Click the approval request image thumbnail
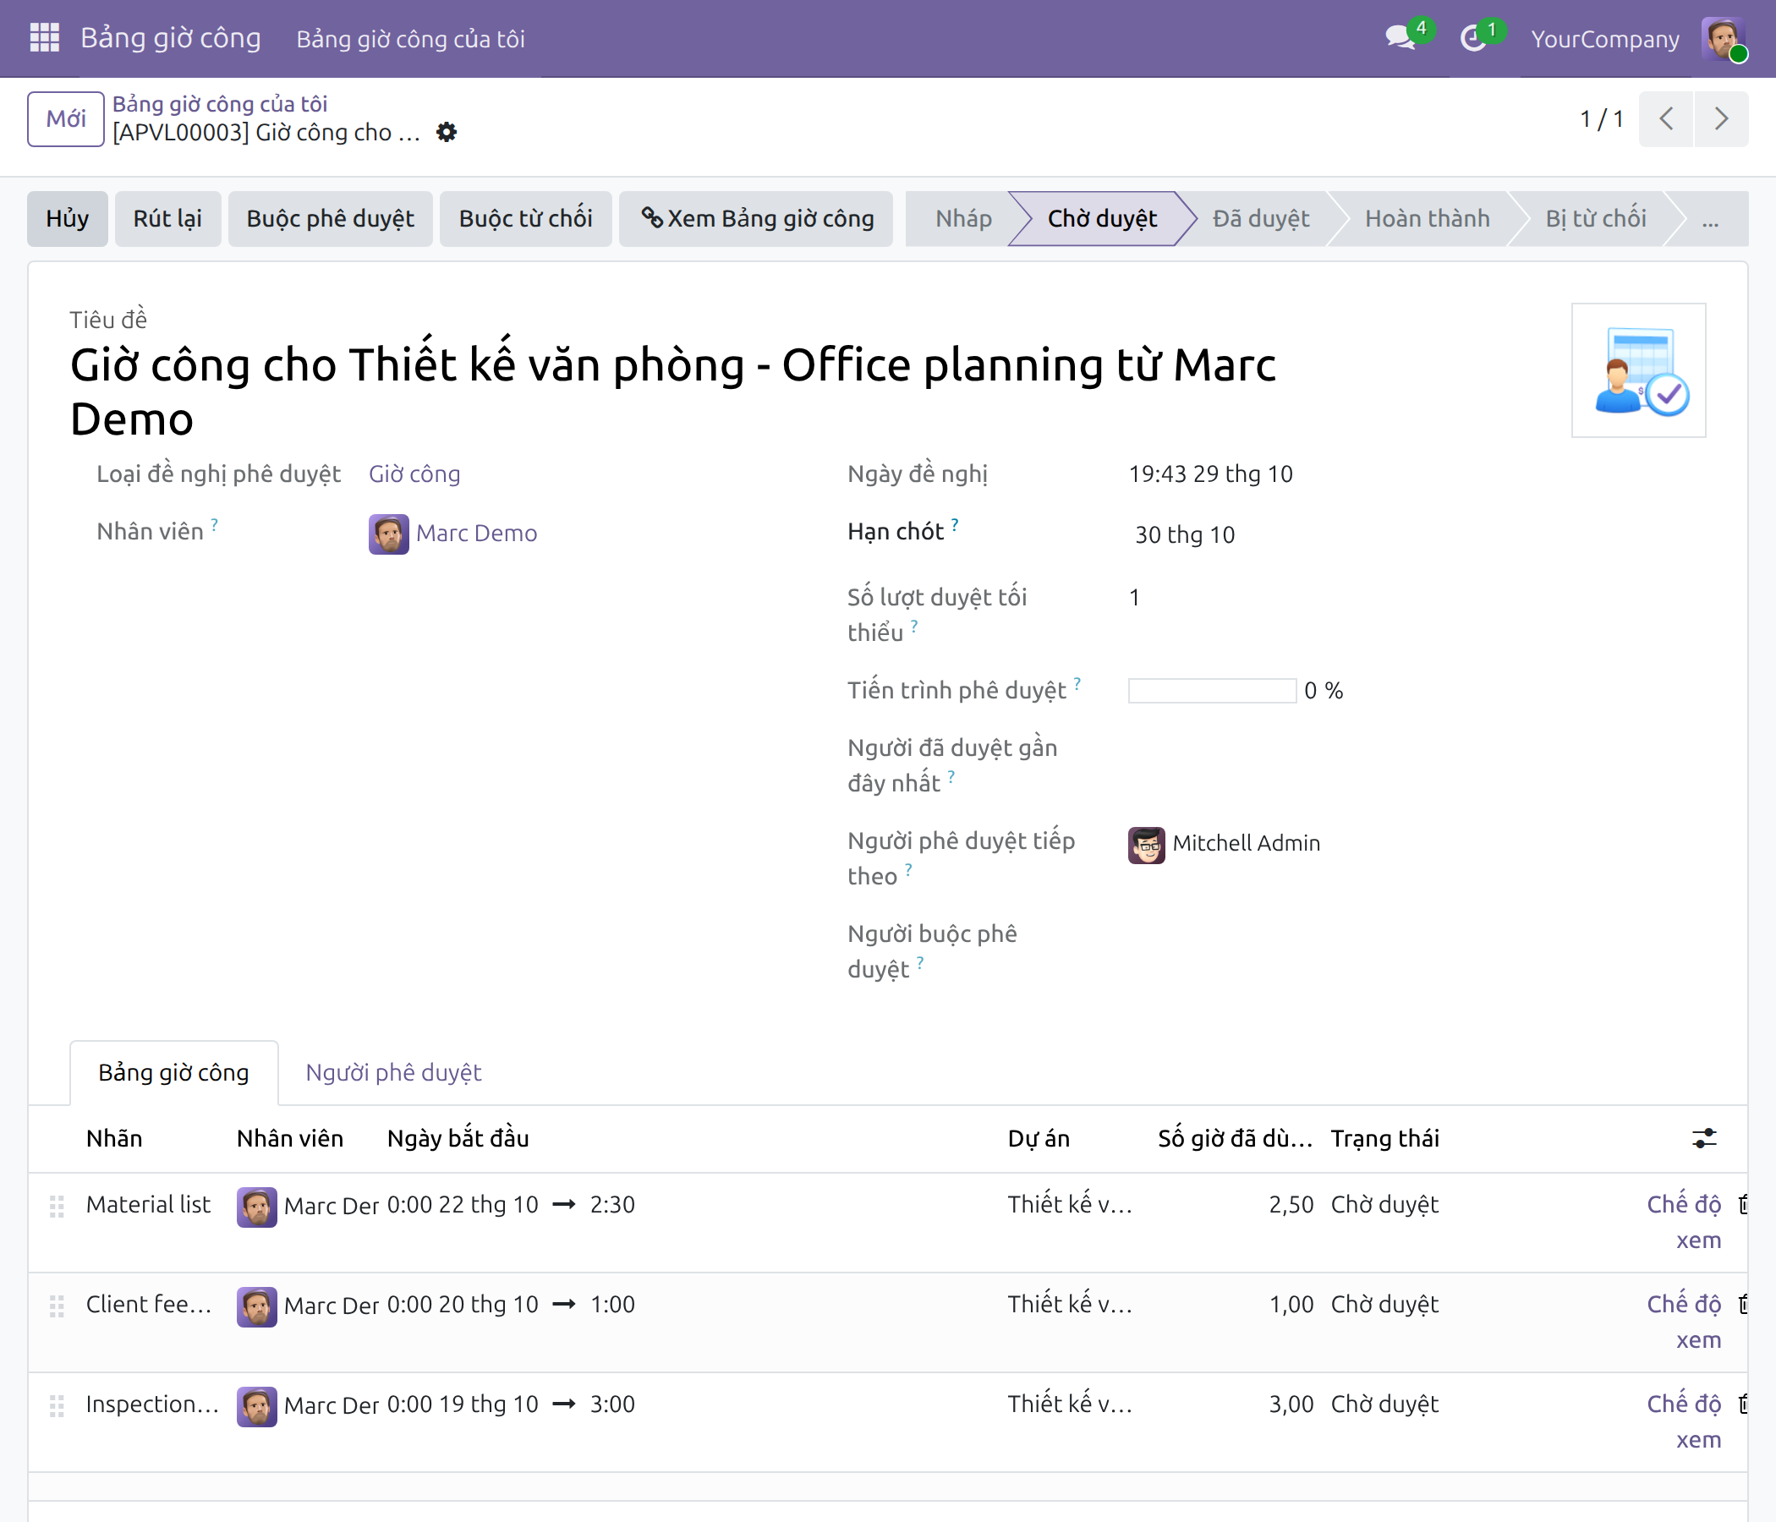Viewport: 1776px width, 1522px height. (1638, 370)
